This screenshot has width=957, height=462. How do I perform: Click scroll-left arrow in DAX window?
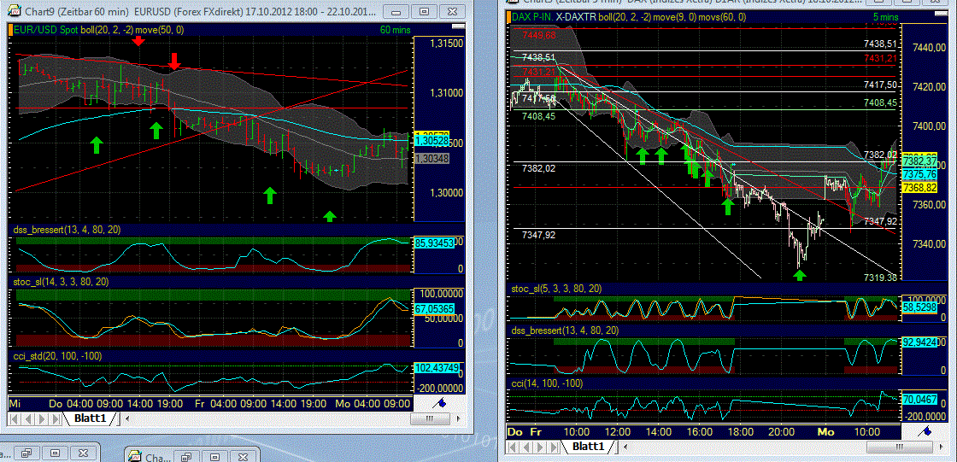625,447
